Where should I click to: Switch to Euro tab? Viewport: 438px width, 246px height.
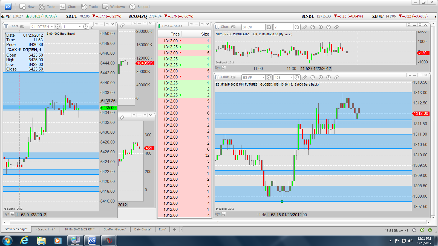click(x=163, y=229)
